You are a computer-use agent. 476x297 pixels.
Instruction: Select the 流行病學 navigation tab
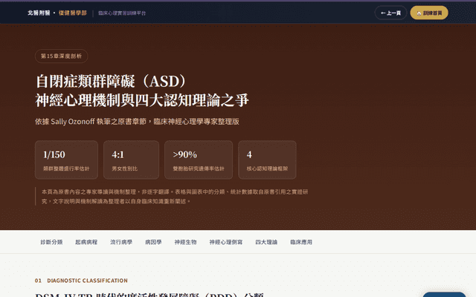(121, 242)
